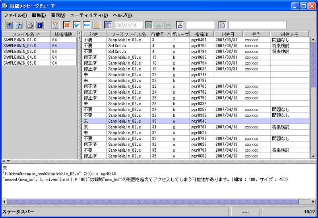Open the ヘルプ(H) menu
The image size is (318, 218).
point(122,15)
